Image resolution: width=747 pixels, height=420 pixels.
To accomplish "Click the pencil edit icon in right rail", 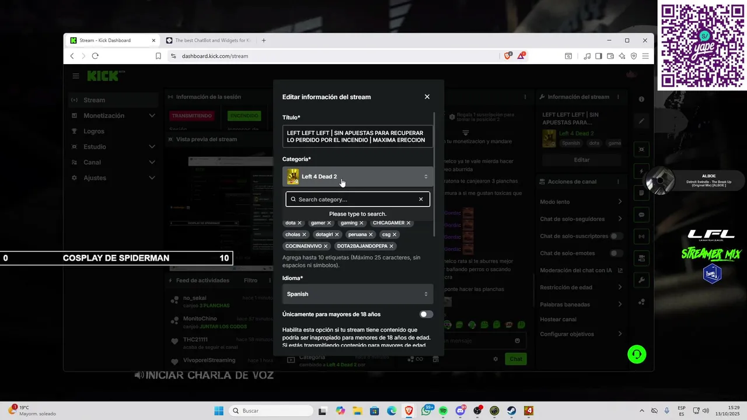I will pyautogui.click(x=641, y=121).
